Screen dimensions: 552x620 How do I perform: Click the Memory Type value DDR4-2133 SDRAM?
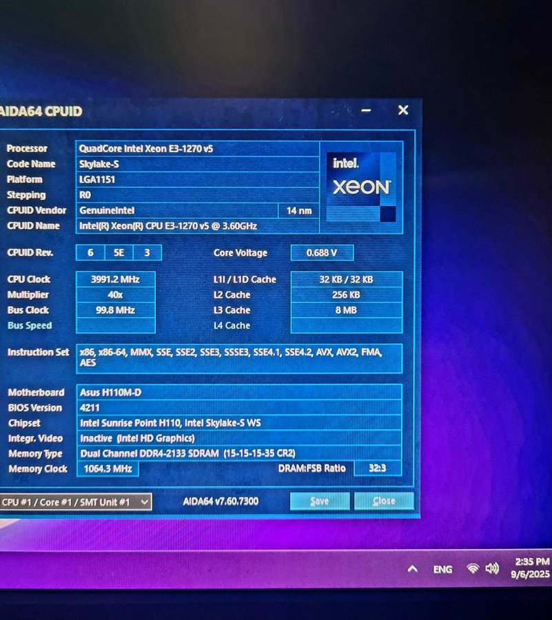point(239,453)
